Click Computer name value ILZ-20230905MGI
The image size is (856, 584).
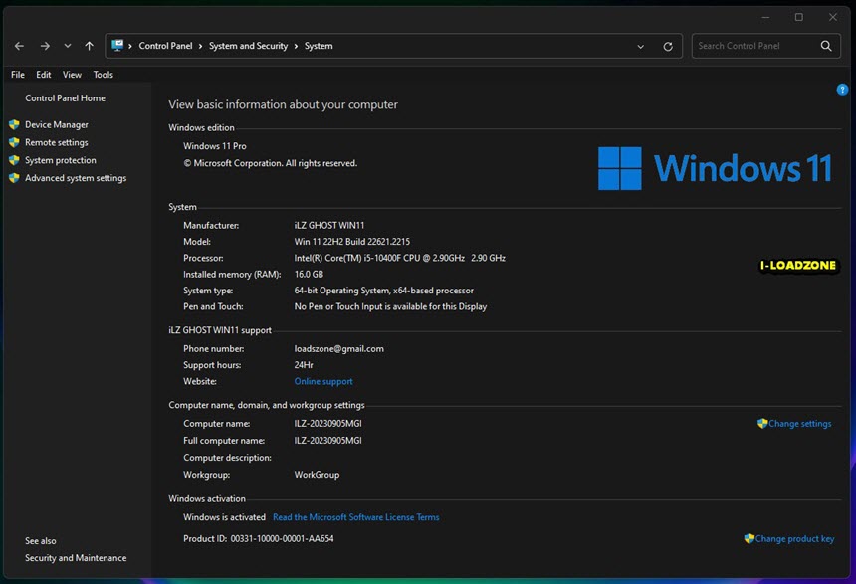pos(327,424)
